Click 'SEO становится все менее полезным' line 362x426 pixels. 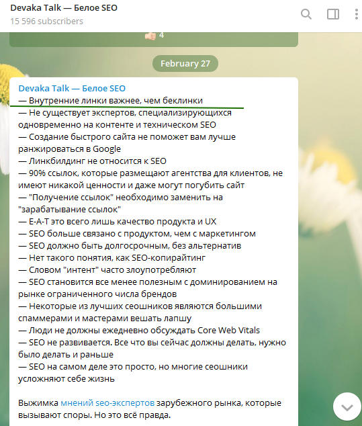pyautogui.click(x=148, y=282)
